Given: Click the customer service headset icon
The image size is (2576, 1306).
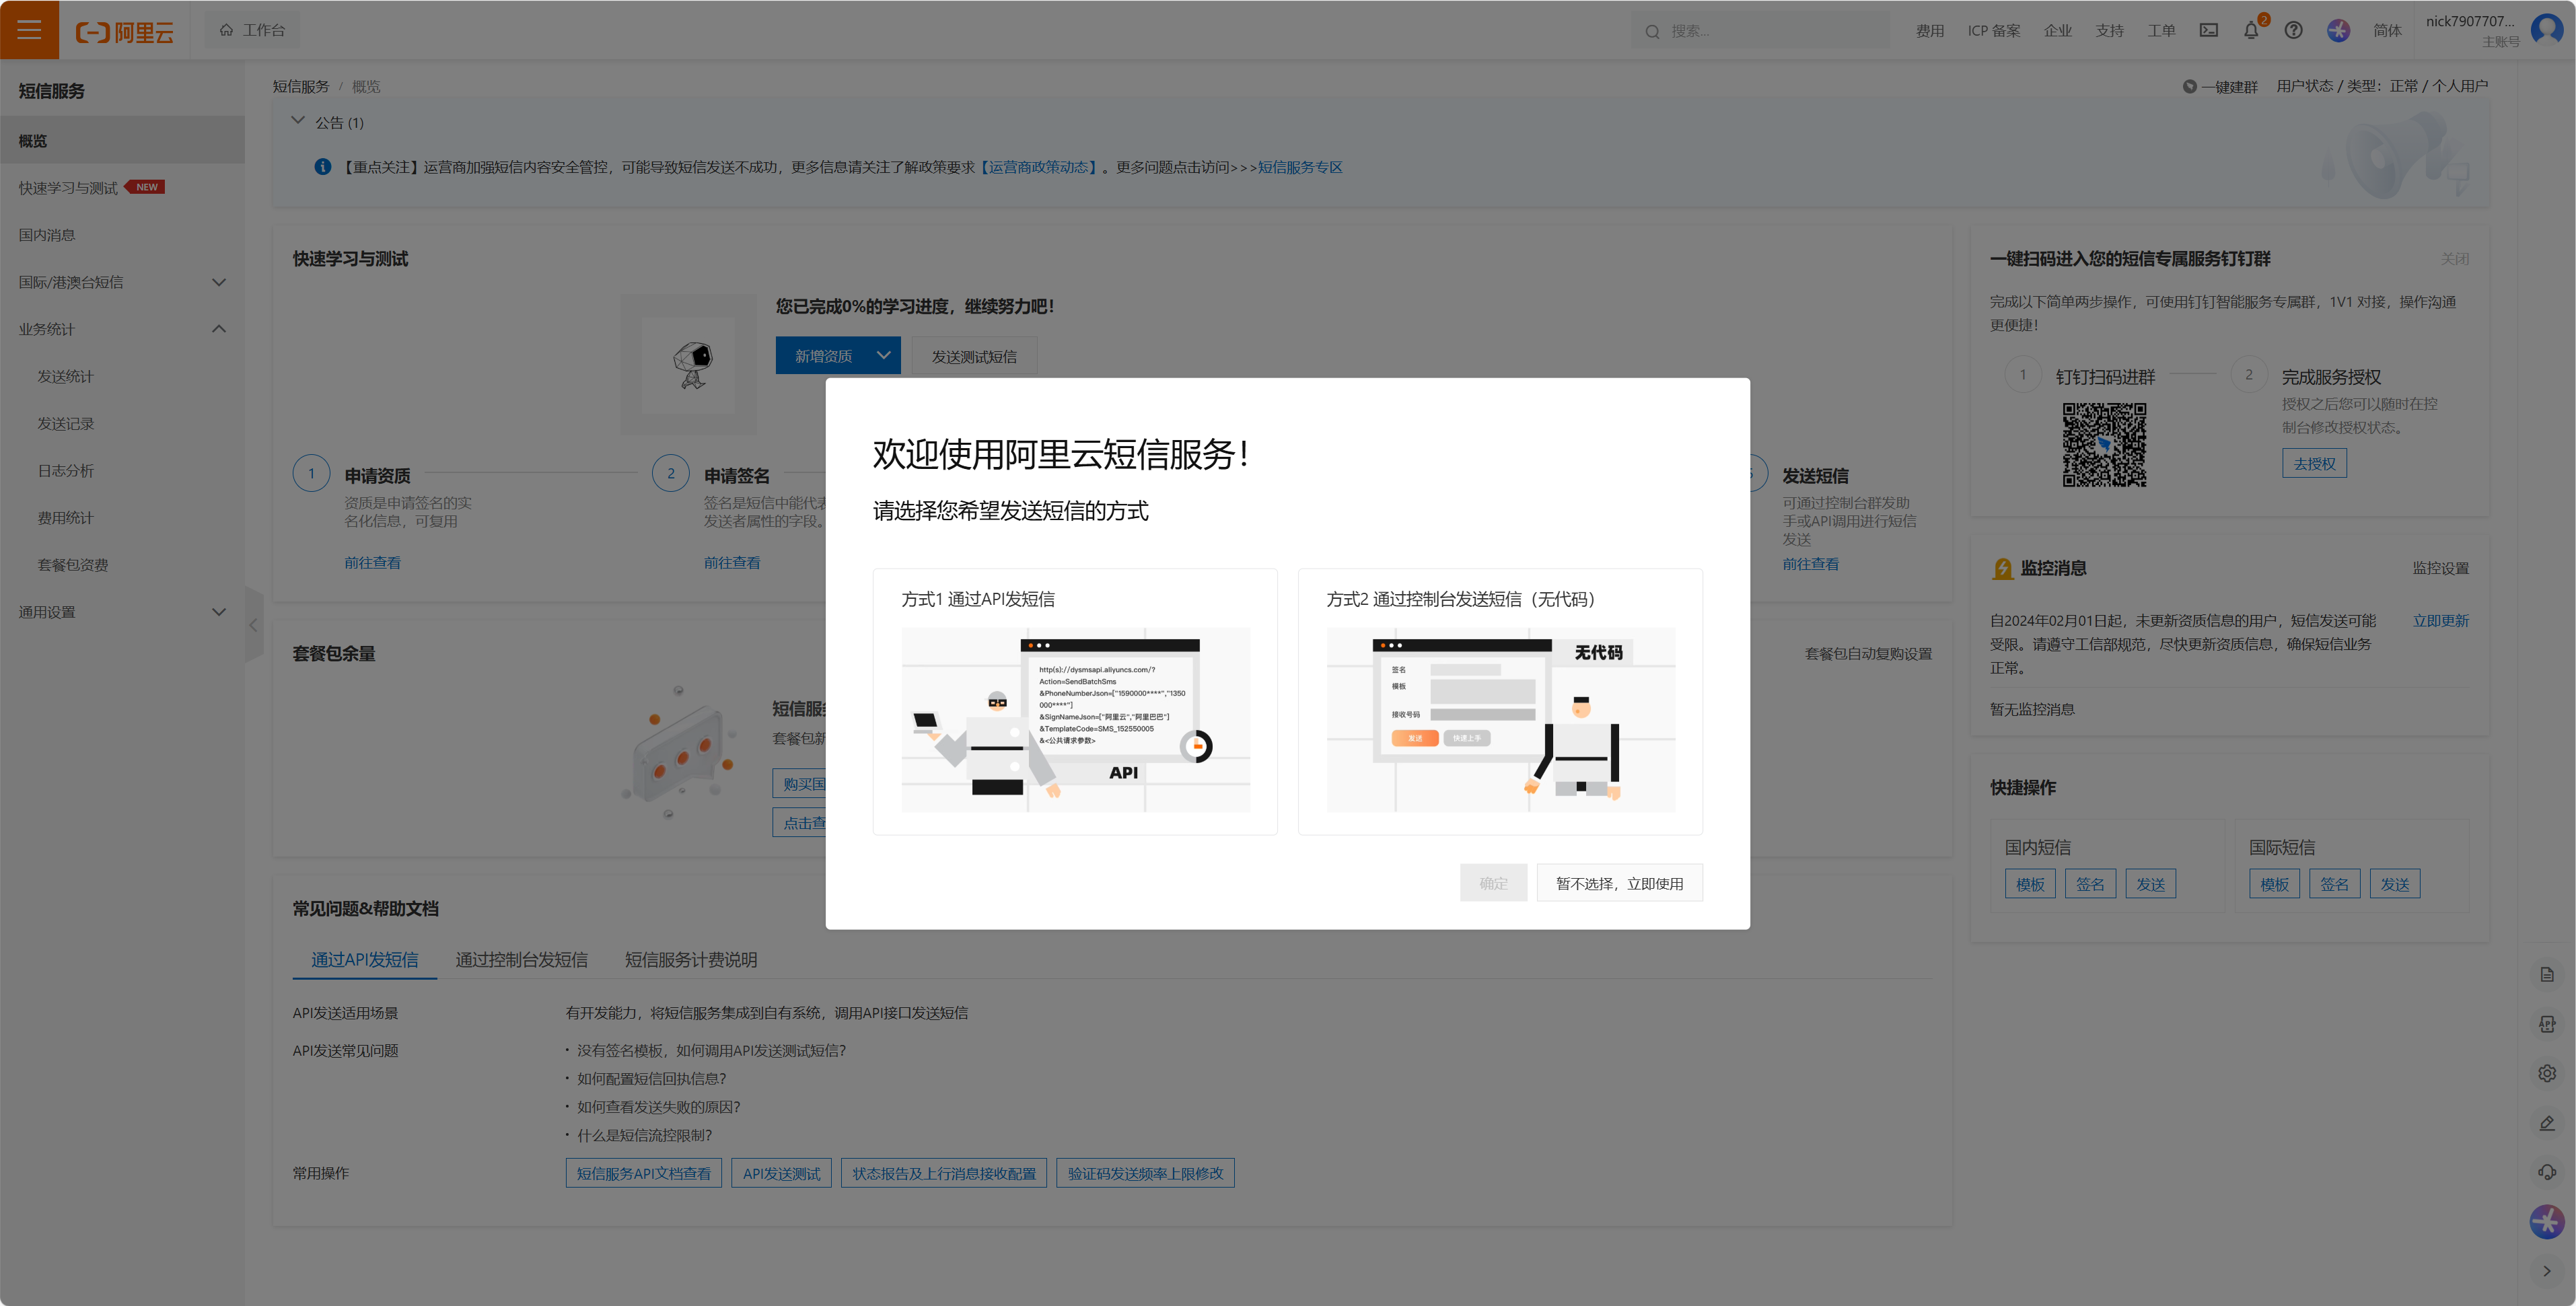Looking at the screenshot, I should [2546, 1172].
